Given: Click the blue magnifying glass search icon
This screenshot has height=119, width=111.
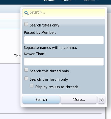Looking at the screenshot, I should [x=26, y=13].
